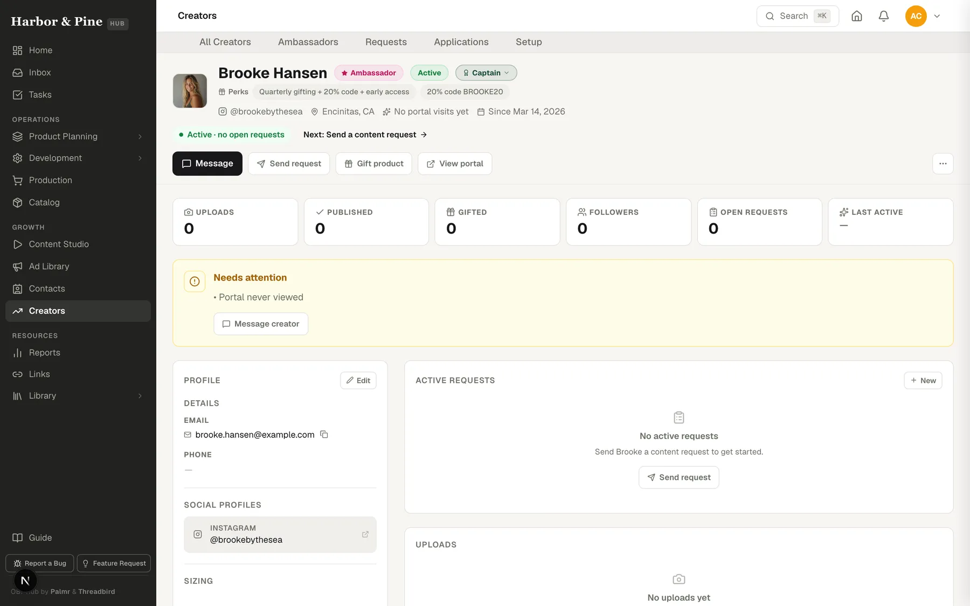Click the Open Requests stat card

(x=760, y=222)
